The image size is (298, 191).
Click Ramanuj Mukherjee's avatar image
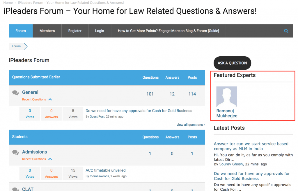227,96
